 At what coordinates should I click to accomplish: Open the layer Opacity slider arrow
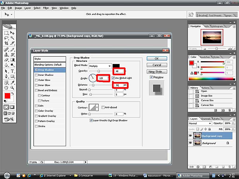pyautogui.click(x=233, y=123)
